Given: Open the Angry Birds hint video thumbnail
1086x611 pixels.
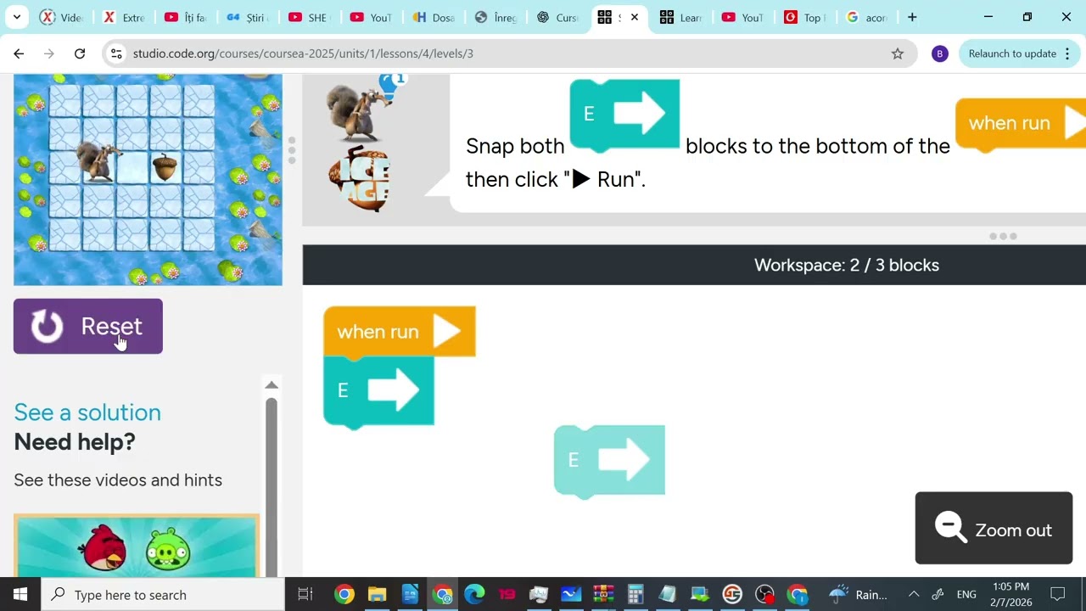Looking at the screenshot, I should (x=137, y=546).
